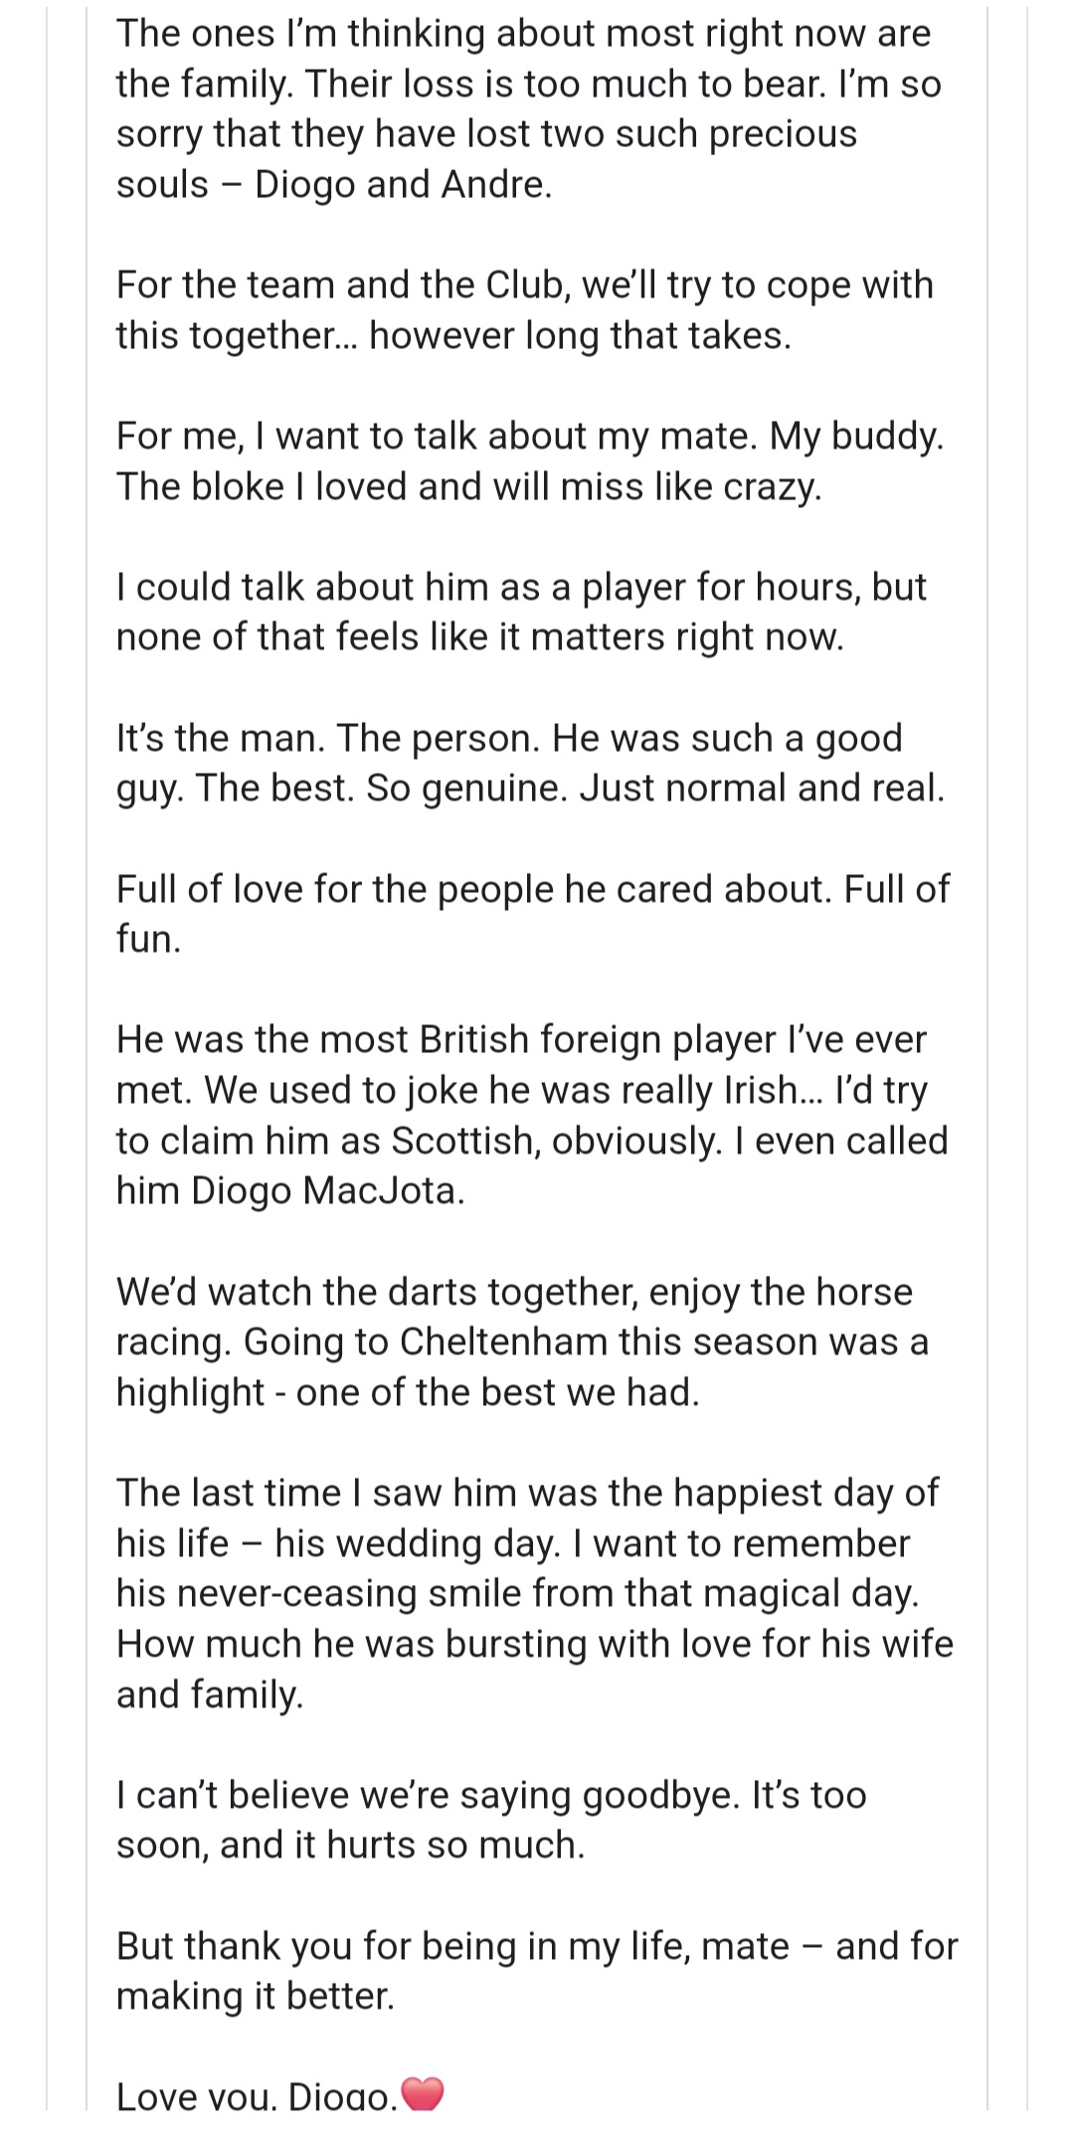The height and width of the screenshot is (2135, 1074).
Task: Click the text "It's the man. The person."
Action: (327, 738)
